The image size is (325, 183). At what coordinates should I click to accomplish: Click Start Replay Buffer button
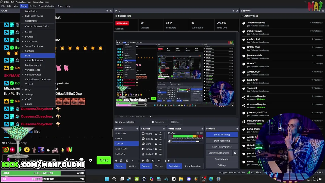222,147
